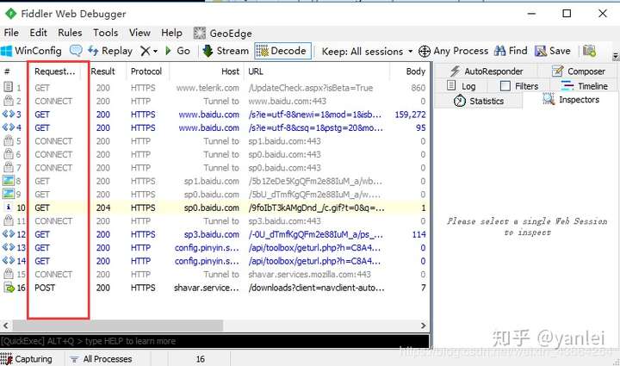Screen dimensions: 620x366
Task: Click body size 159,272 in session 3
Action: click(410, 115)
